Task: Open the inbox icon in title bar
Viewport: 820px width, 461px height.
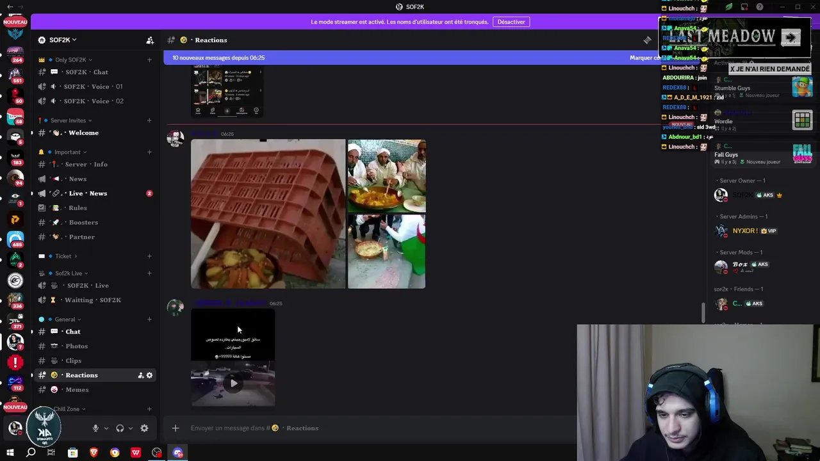Action: coord(744,7)
